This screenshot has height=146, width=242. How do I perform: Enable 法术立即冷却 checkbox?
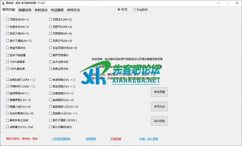(x=50, y=62)
